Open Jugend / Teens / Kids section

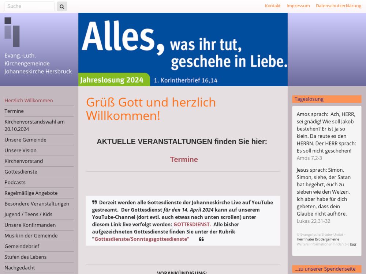(x=29, y=214)
